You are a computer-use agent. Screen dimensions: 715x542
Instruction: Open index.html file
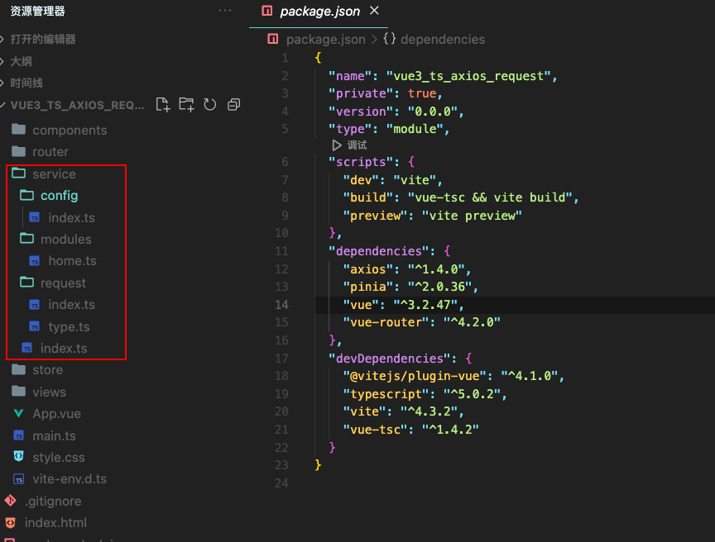click(55, 523)
